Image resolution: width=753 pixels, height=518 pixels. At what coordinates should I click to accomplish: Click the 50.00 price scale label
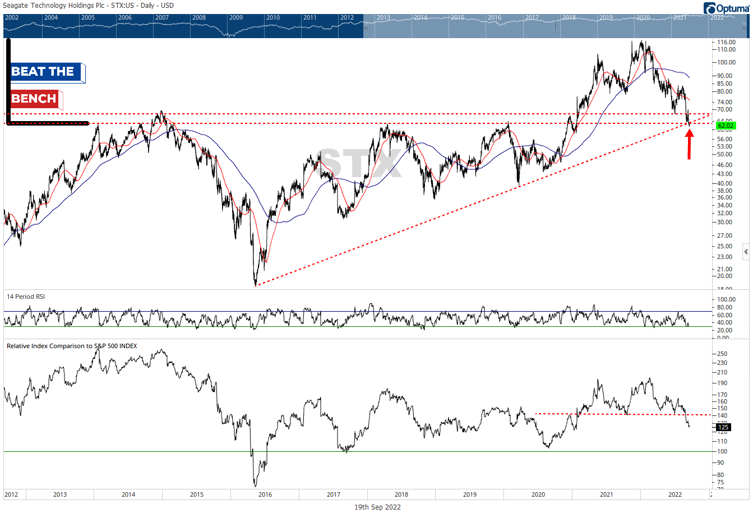(x=726, y=154)
